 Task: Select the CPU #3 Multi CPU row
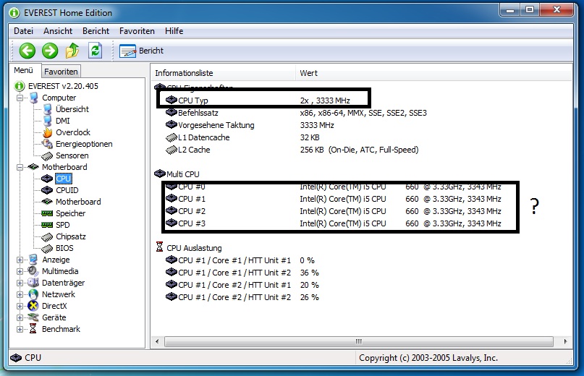coord(334,223)
